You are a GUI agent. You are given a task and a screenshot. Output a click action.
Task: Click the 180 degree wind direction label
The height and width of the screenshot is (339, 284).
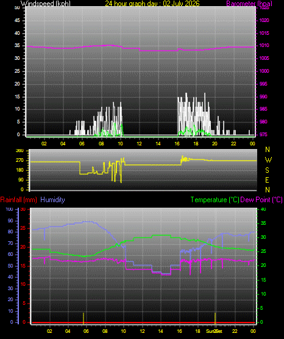[x=20, y=170]
